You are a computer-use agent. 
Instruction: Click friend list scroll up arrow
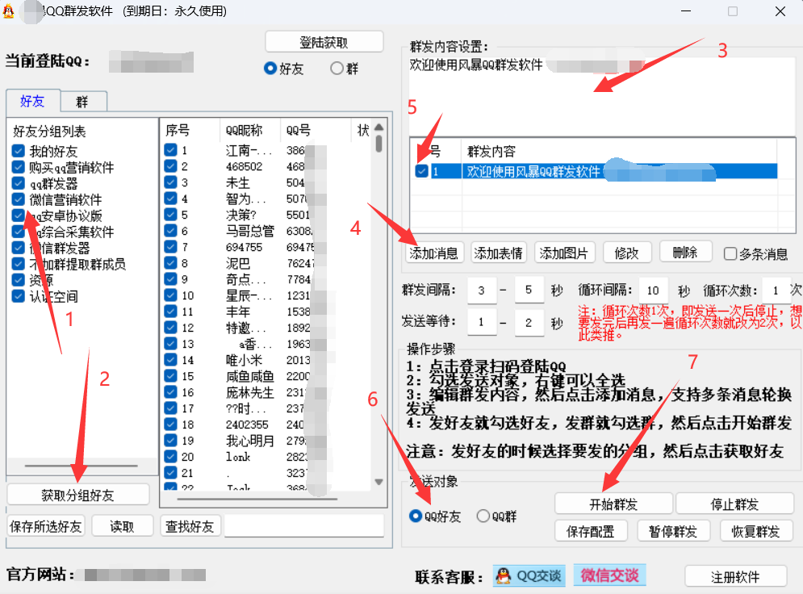(379, 127)
